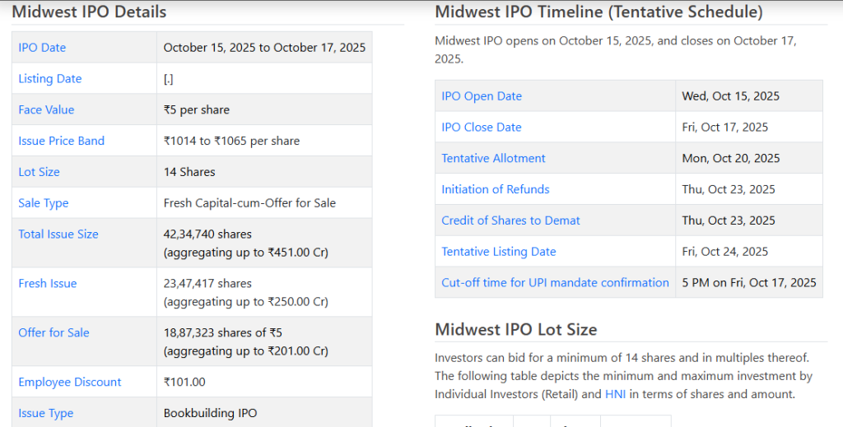The image size is (843, 427).
Task: Click the IPO Date link
Action: 42,48
